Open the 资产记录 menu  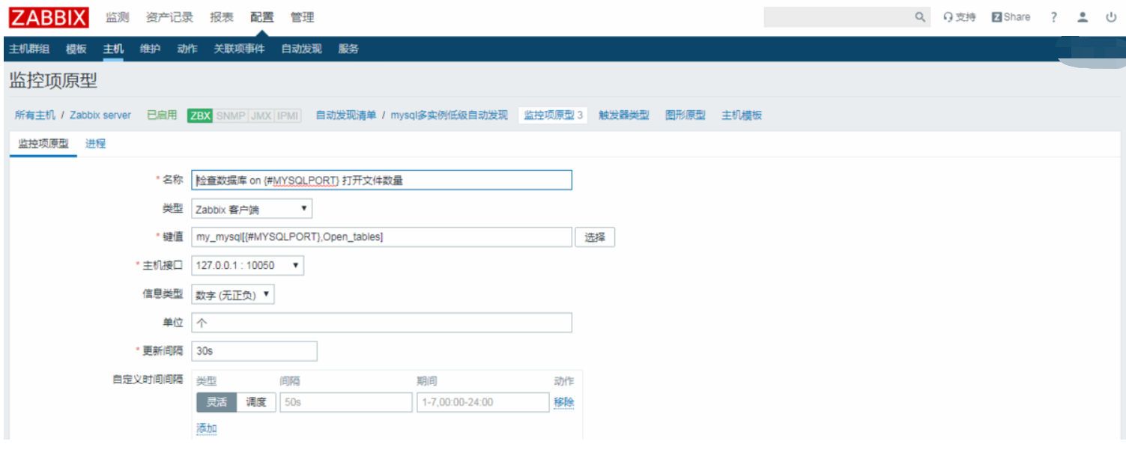coord(169,17)
